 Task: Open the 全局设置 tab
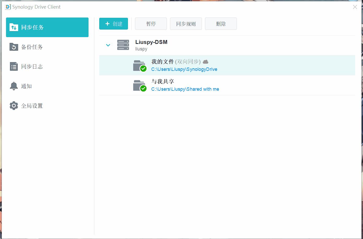point(47,106)
